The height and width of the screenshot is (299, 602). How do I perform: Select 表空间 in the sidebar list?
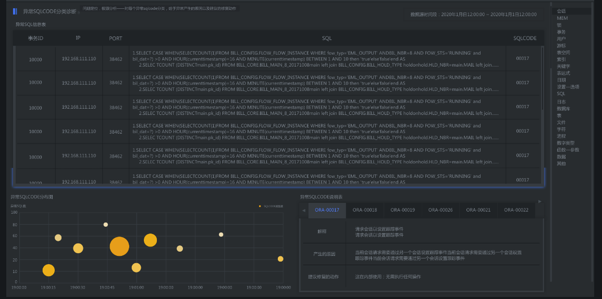pos(563,53)
